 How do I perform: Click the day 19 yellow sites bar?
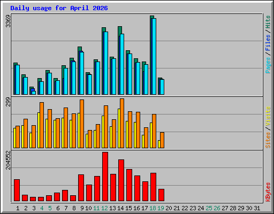[x=159, y=144]
